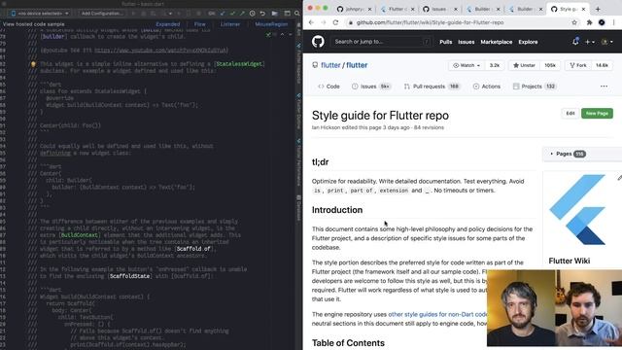Open Chrome's three-dot menu
Image resolution: width=622 pixels, height=350 pixels.
pyautogui.click(x=613, y=22)
